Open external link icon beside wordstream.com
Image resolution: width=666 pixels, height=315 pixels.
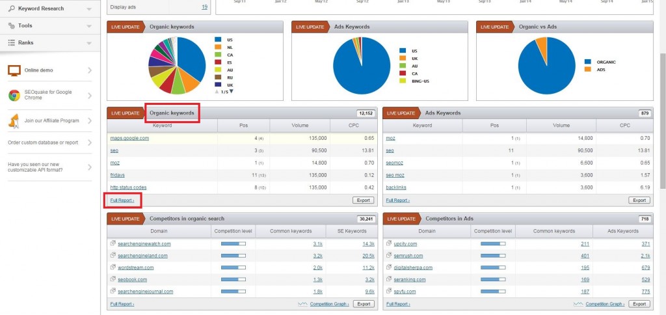113,267
